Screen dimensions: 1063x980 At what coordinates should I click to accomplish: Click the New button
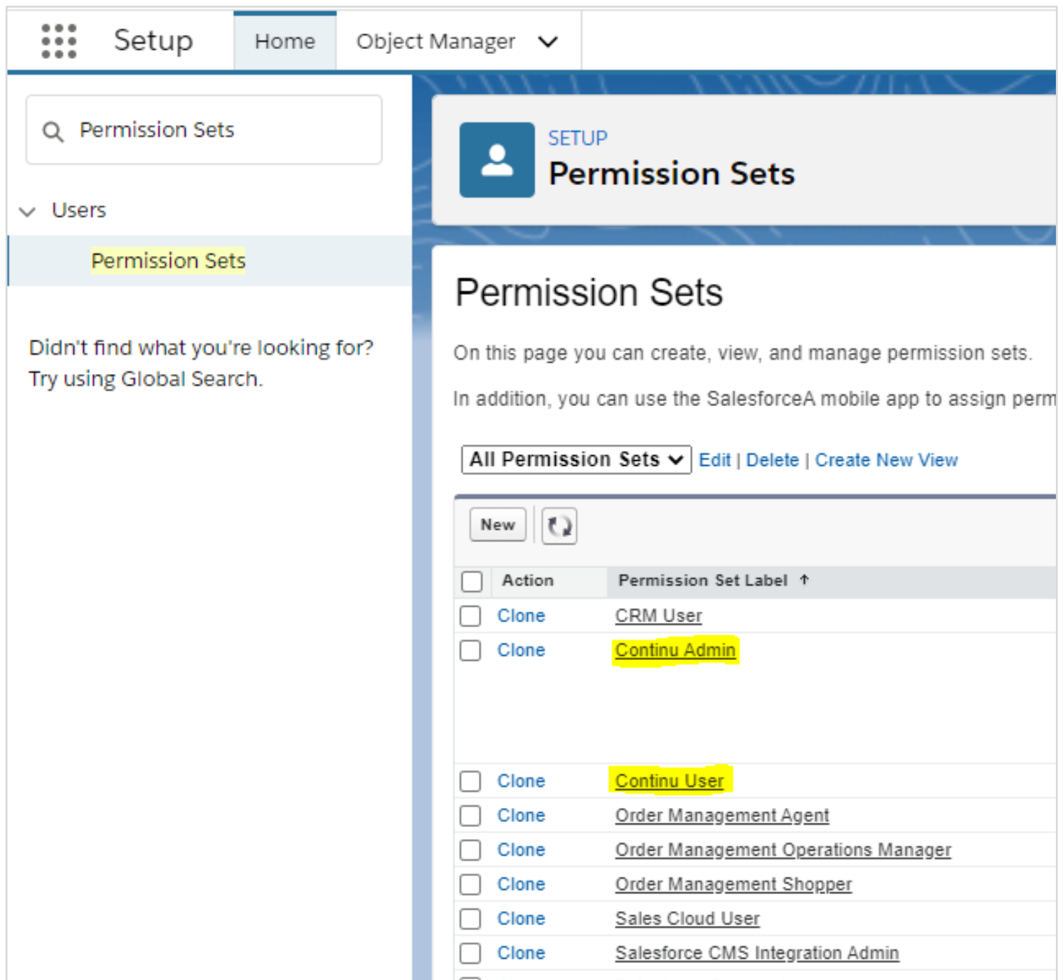[497, 525]
